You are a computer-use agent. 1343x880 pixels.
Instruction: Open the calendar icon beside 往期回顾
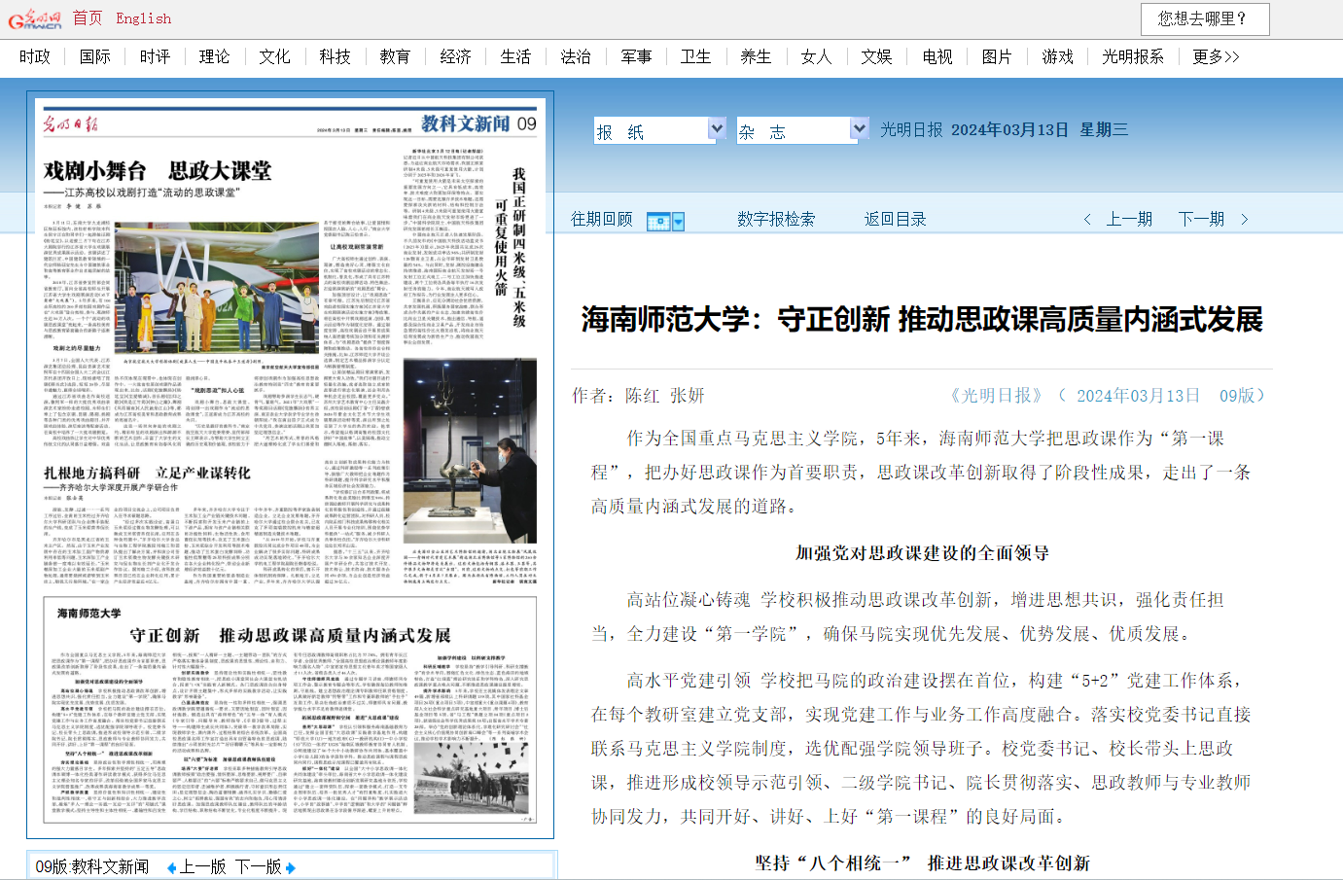click(665, 222)
